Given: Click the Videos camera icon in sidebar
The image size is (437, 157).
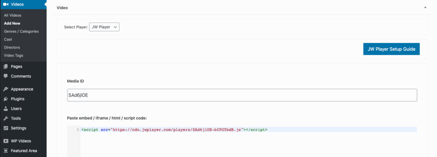Looking at the screenshot, I should click(6, 4).
